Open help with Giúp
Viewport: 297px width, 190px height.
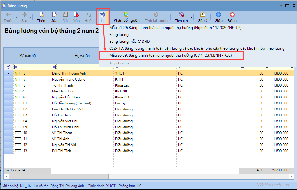point(218,17)
